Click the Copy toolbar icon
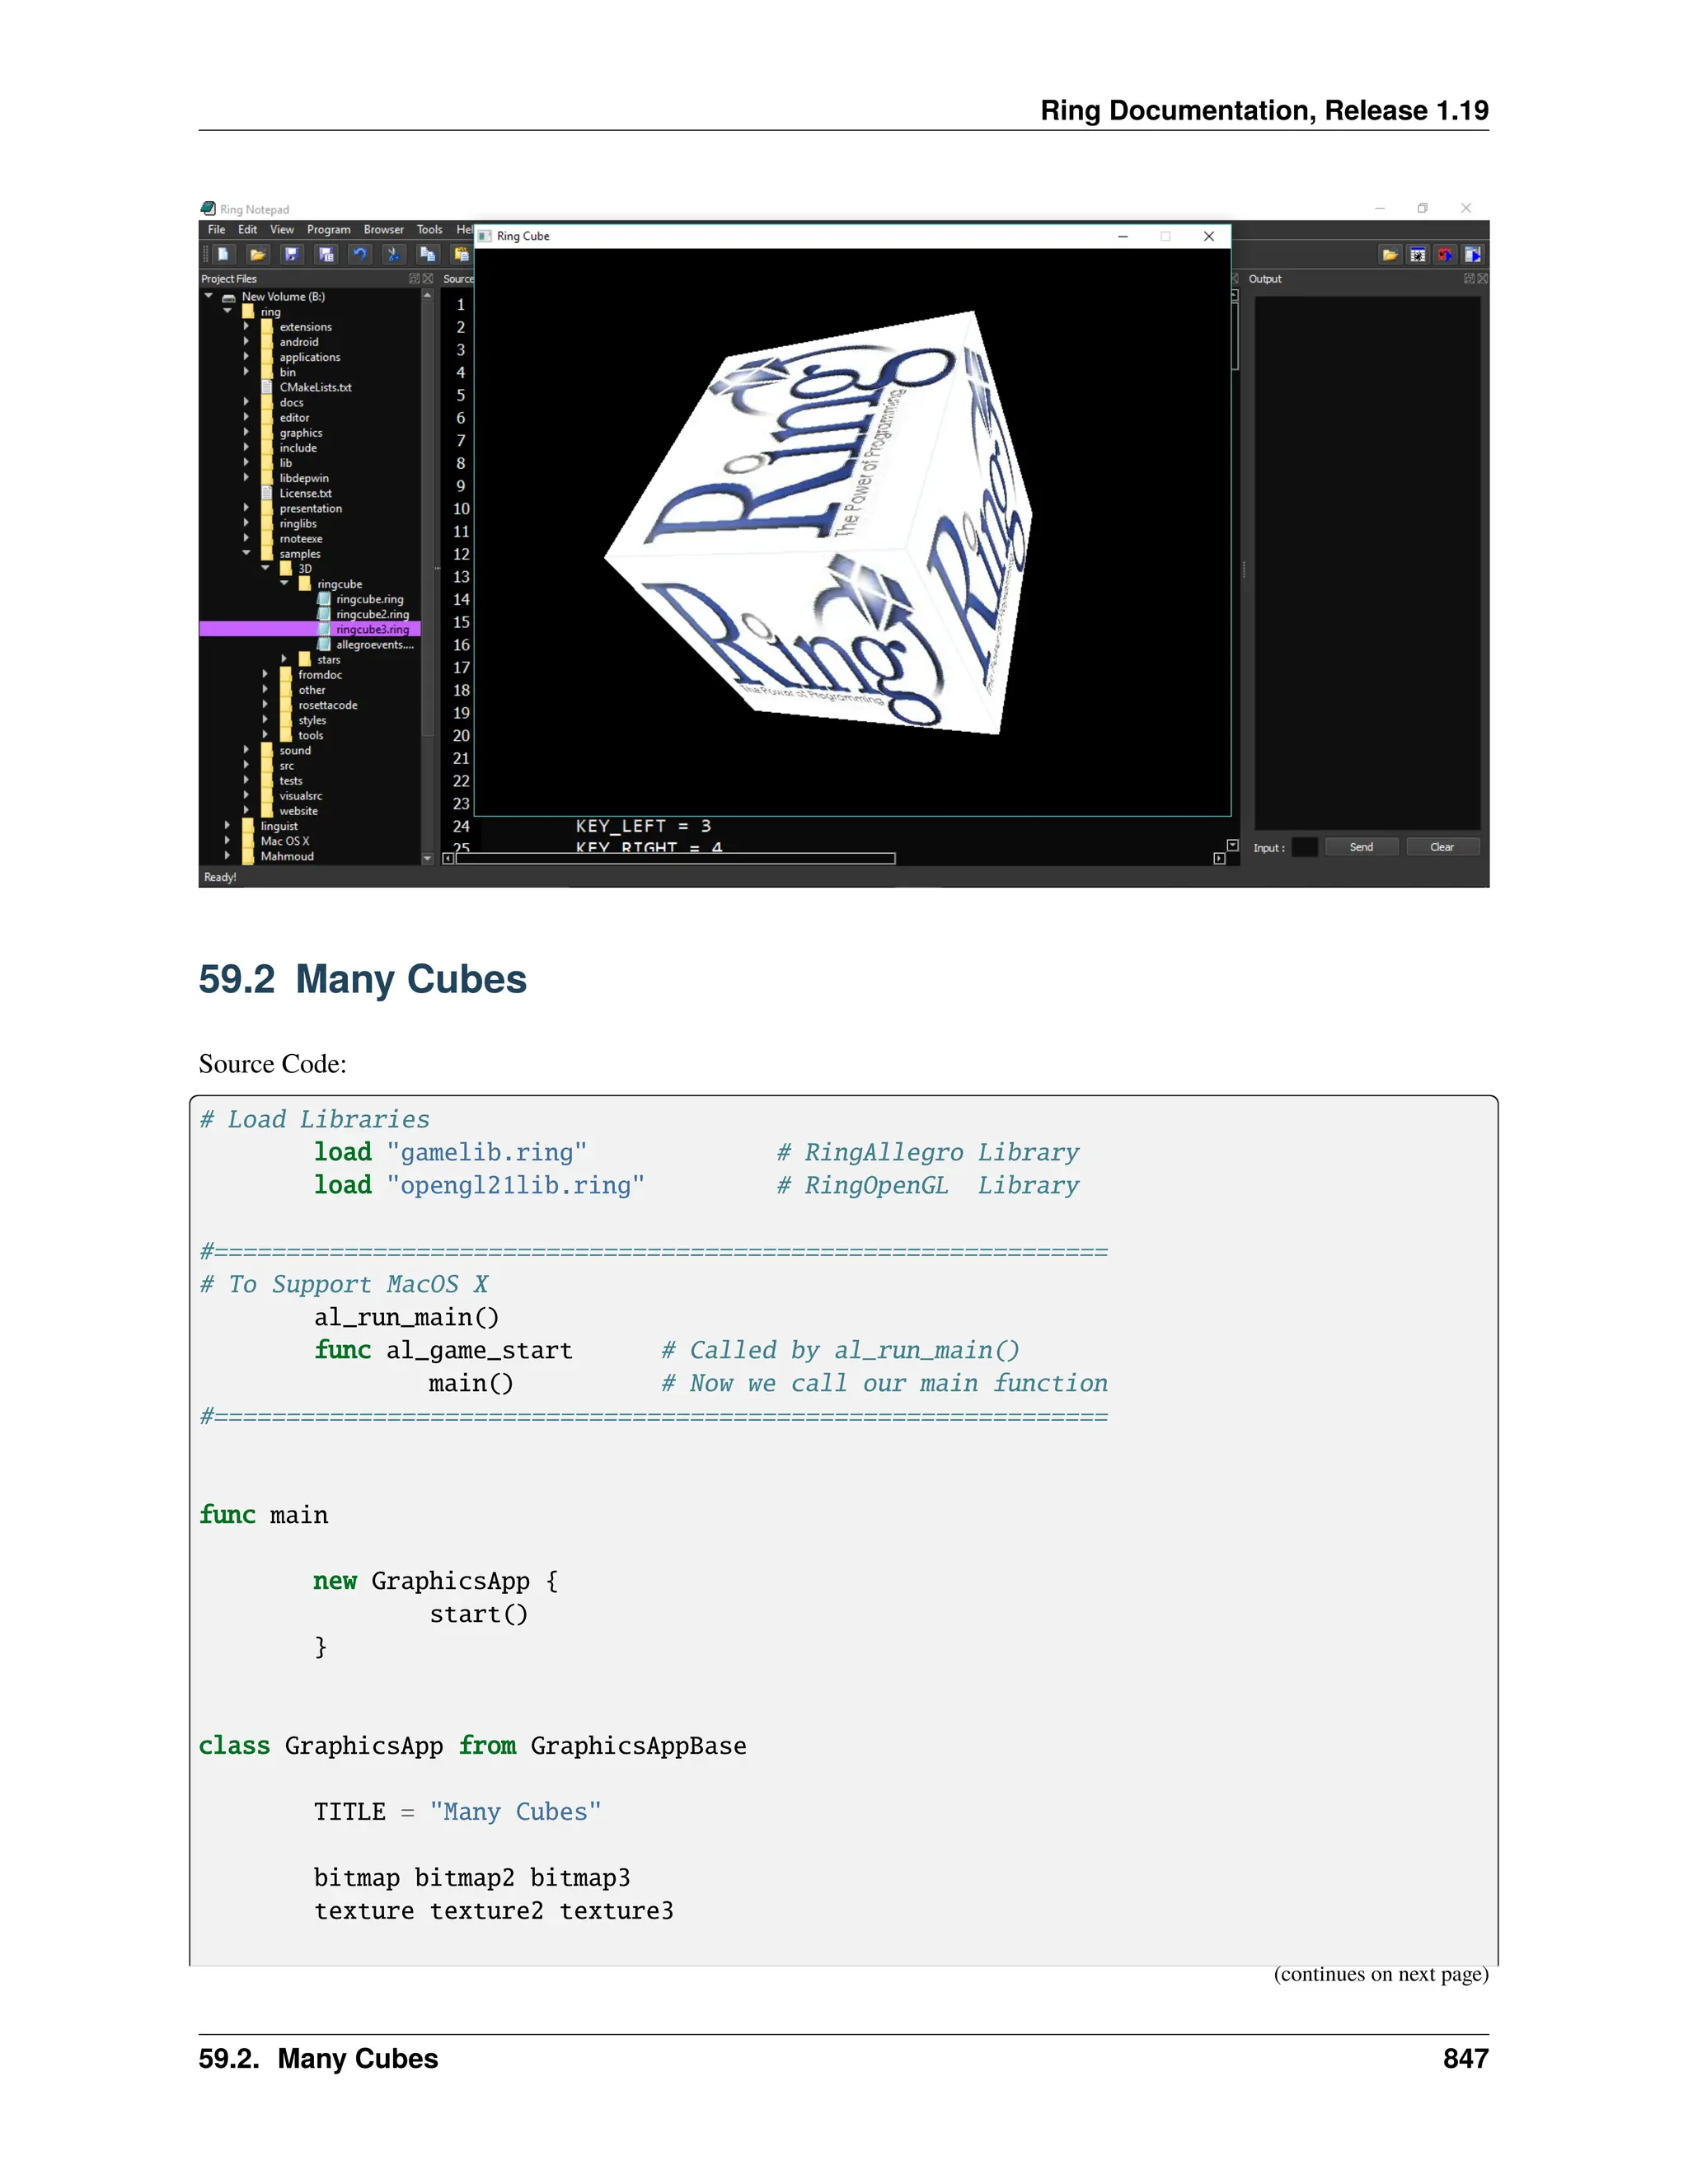The image size is (1688, 2184). tap(428, 254)
